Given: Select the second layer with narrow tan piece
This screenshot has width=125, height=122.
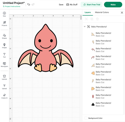Looking at the screenshot, I should coord(103,42).
